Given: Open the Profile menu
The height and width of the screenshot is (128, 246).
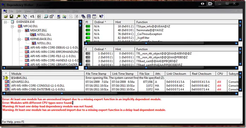Looking at the screenshot, I should (x=51, y=11).
